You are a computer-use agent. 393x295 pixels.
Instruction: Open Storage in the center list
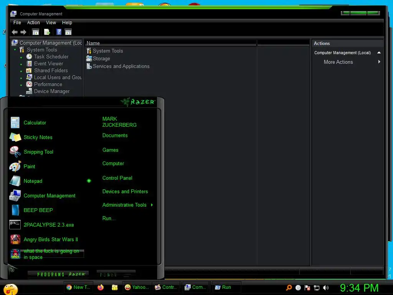tap(98, 59)
